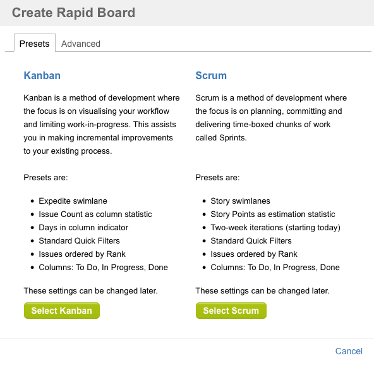
Task: Click the Columns item in Scrum list
Action: 275,268
